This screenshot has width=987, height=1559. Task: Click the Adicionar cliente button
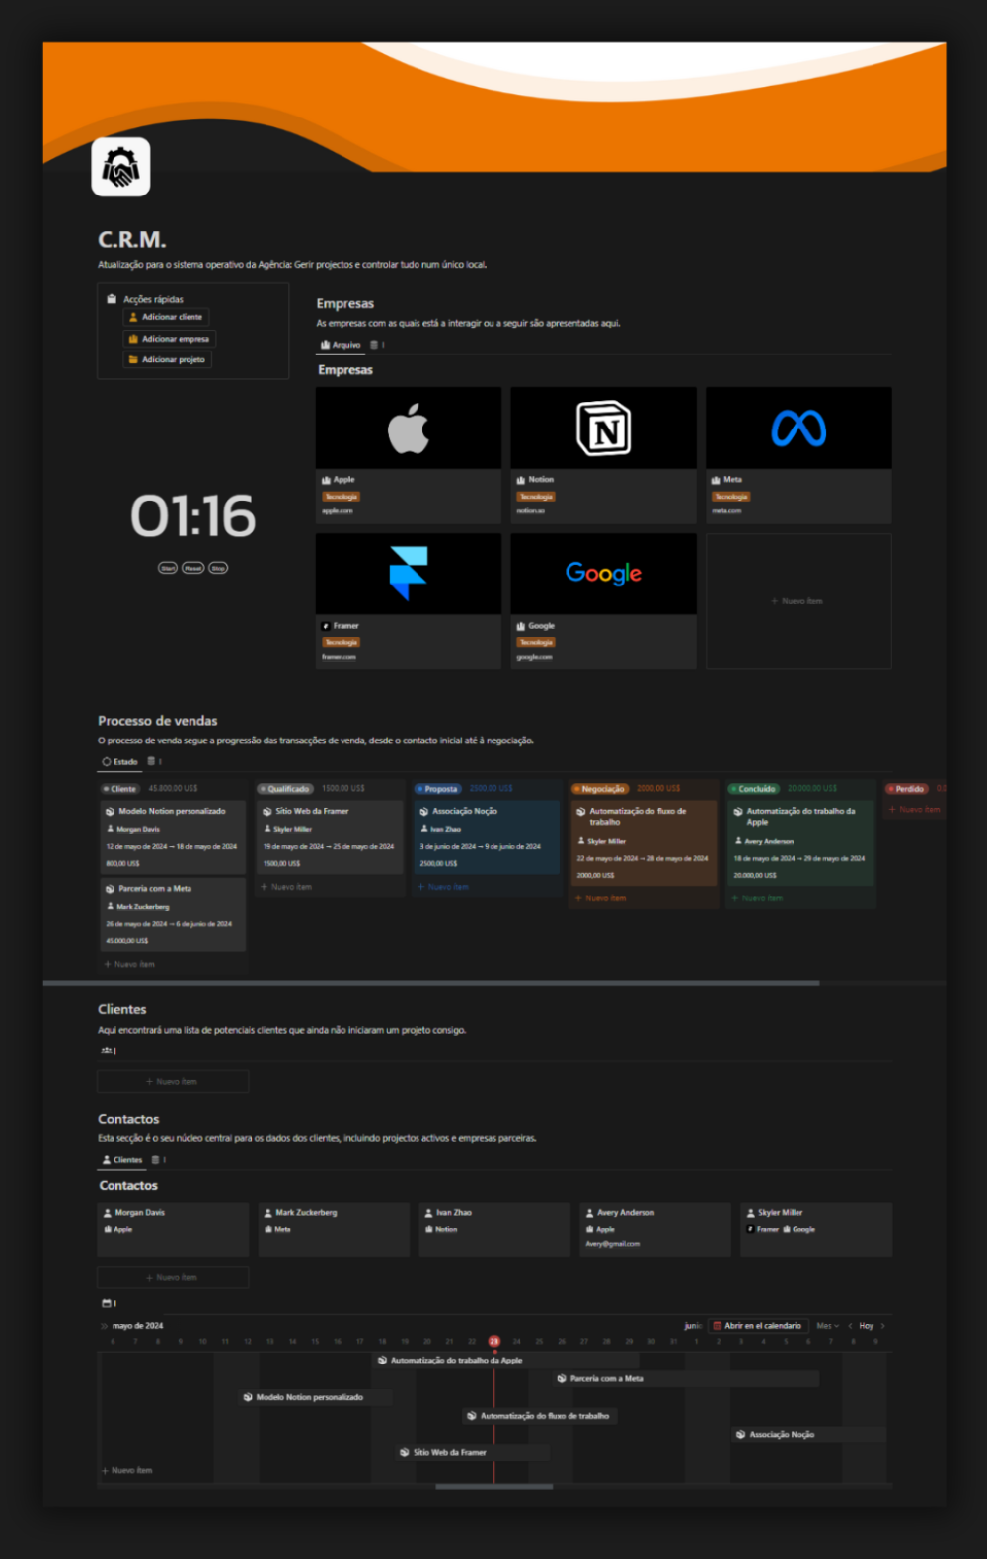click(x=166, y=317)
